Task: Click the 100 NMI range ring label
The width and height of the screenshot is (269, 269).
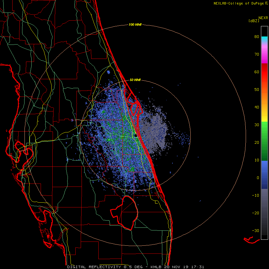Action: (x=135, y=25)
